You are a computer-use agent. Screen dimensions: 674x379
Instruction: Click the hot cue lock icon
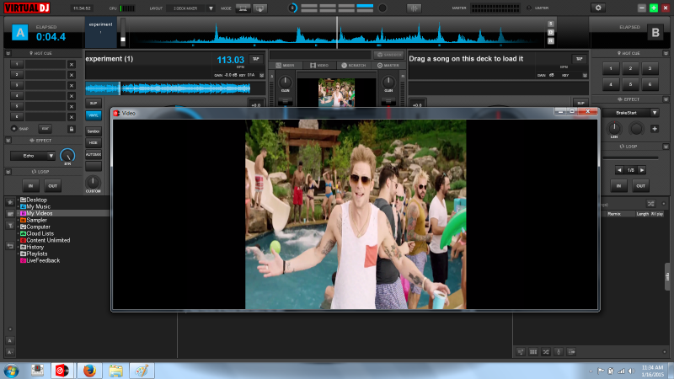tap(72, 129)
